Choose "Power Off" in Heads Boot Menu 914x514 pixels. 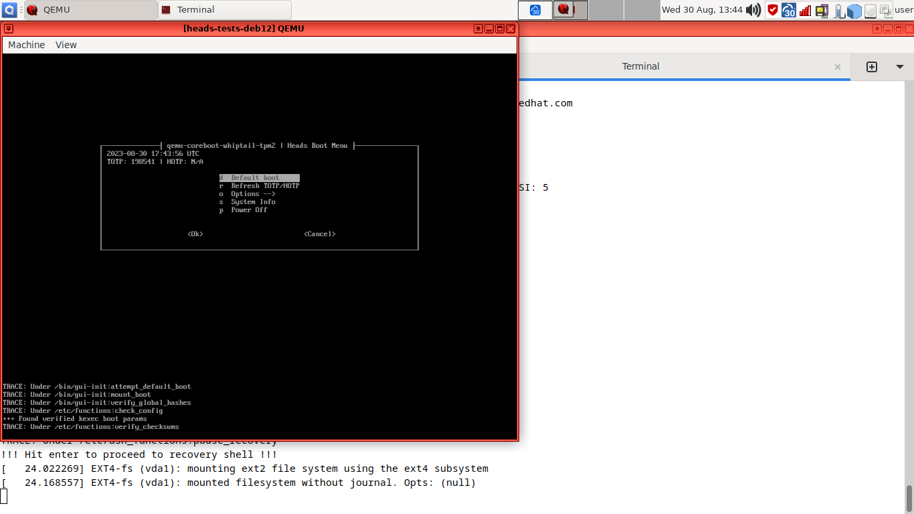coord(248,209)
